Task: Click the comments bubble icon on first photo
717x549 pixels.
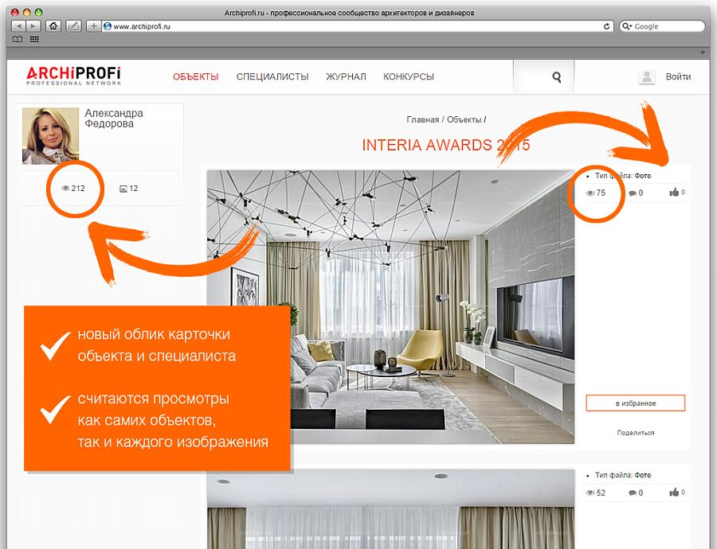Action: click(633, 193)
